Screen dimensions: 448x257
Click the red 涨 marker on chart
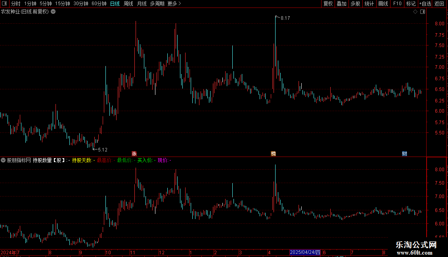pyautogui.click(x=134, y=153)
